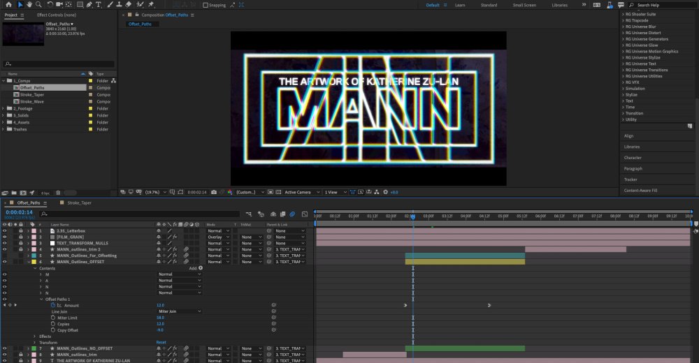This screenshot has width=699, height=363.
Task: Toggle the Graph Editor in timeline
Action: click(305, 214)
